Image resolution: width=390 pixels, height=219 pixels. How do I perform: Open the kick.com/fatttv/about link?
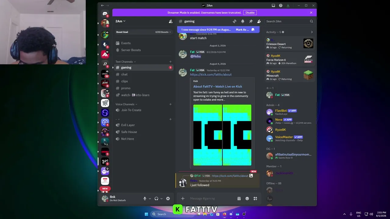(x=211, y=75)
